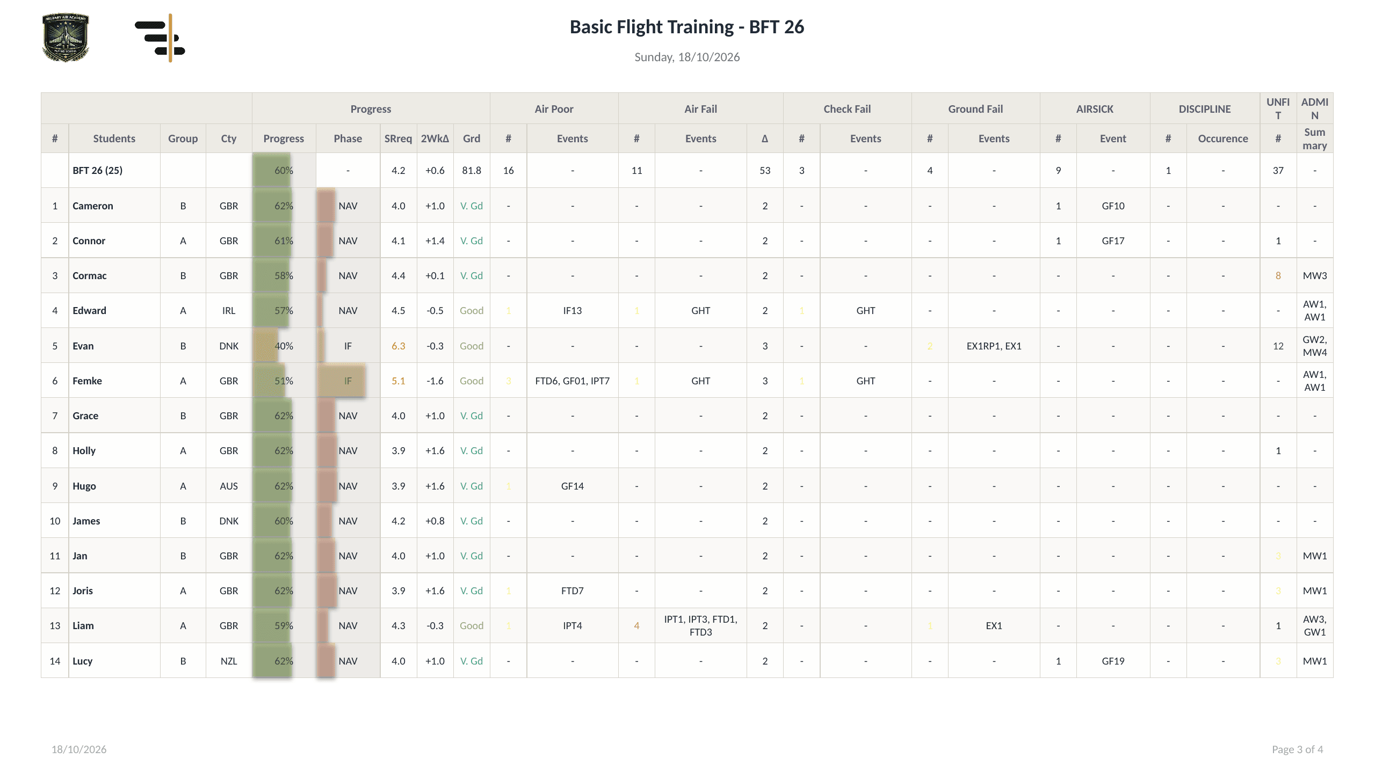
Task: Click Evan's 40% progress bar
Action: 265,346
